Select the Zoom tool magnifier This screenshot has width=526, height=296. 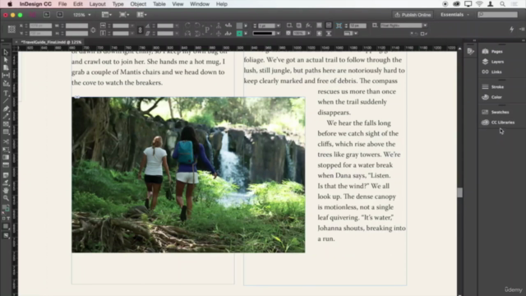pos(6,198)
